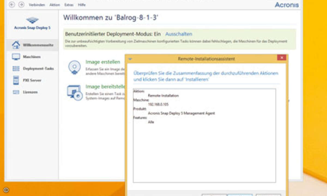Click the Ausschalten link
The width and height of the screenshot is (327, 196).
(x=179, y=34)
